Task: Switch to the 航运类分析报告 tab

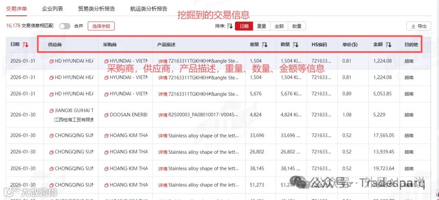Action: [x=149, y=9]
